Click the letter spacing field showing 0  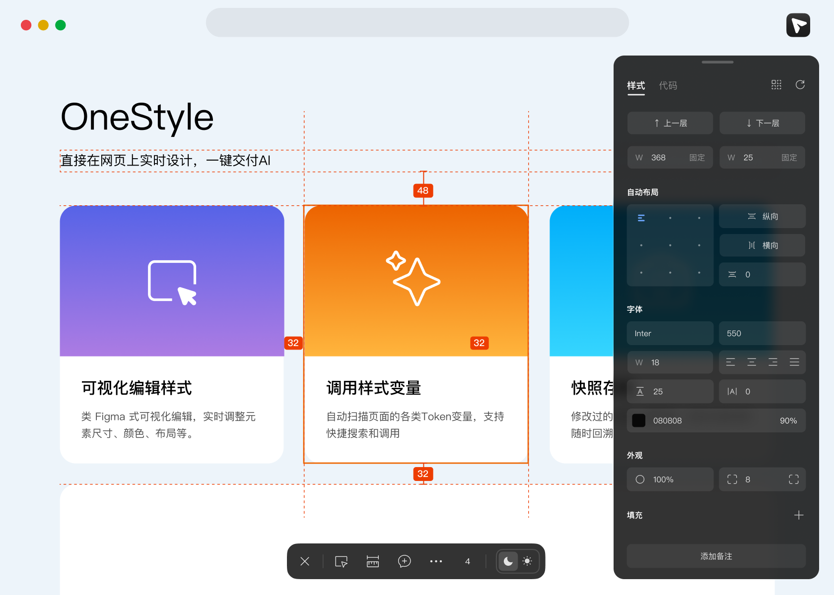pos(763,392)
